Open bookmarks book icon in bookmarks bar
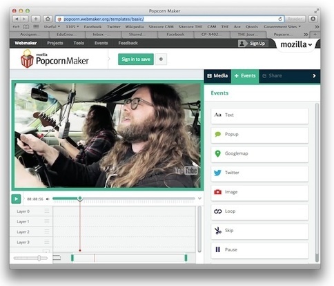 point(26,27)
